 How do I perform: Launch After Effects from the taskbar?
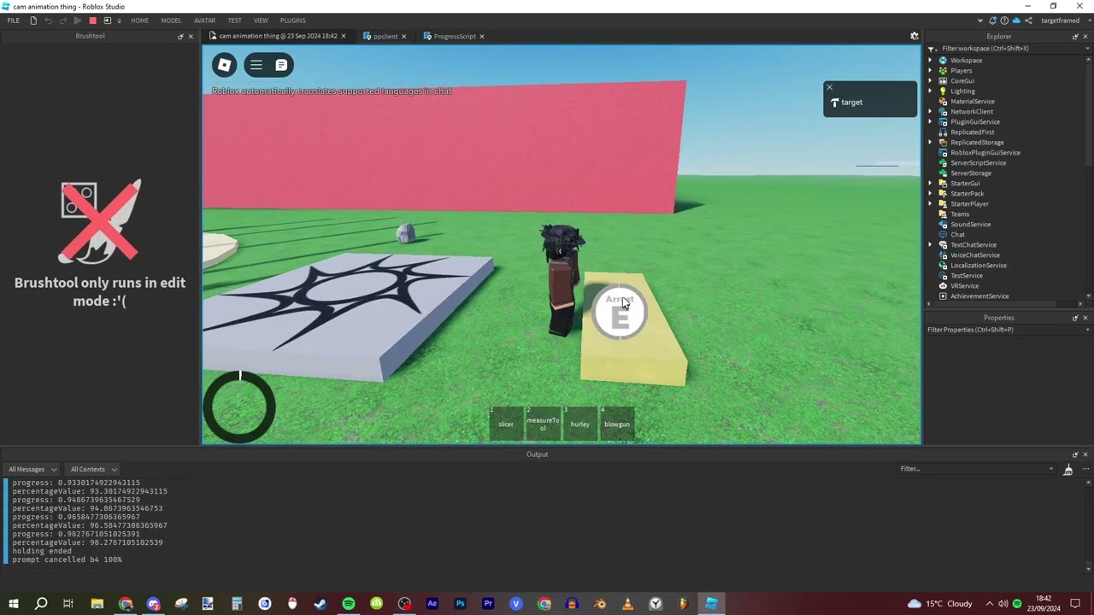tap(432, 604)
